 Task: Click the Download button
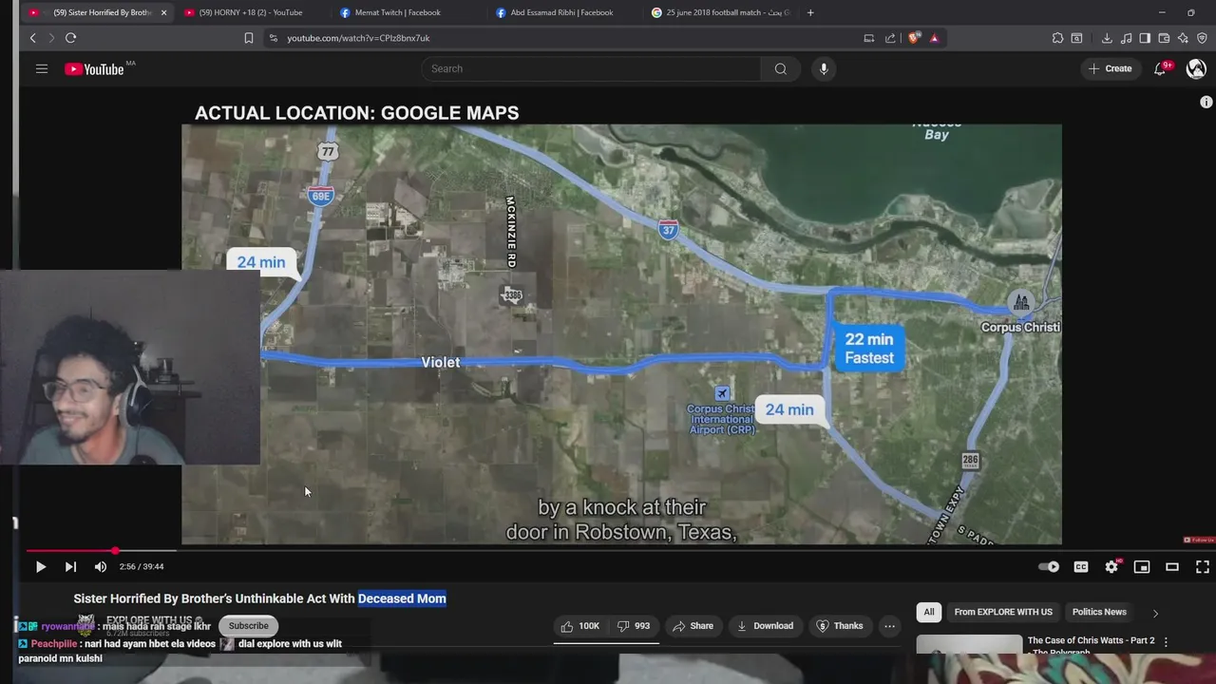pos(764,626)
